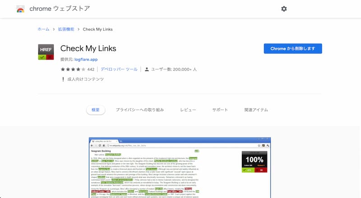Open the デベロッパー ツール category link
Screen dimensions: 361x198
pyautogui.click(x=119, y=69)
